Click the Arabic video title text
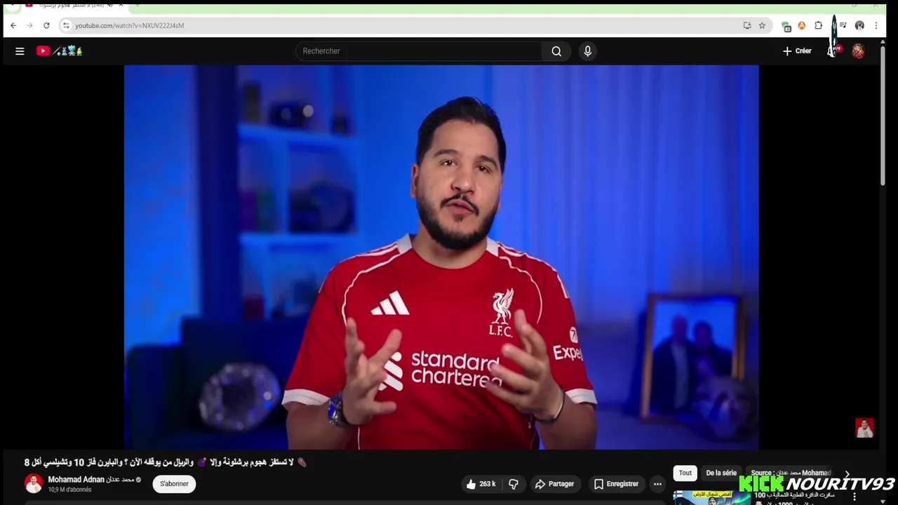 [x=166, y=462]
